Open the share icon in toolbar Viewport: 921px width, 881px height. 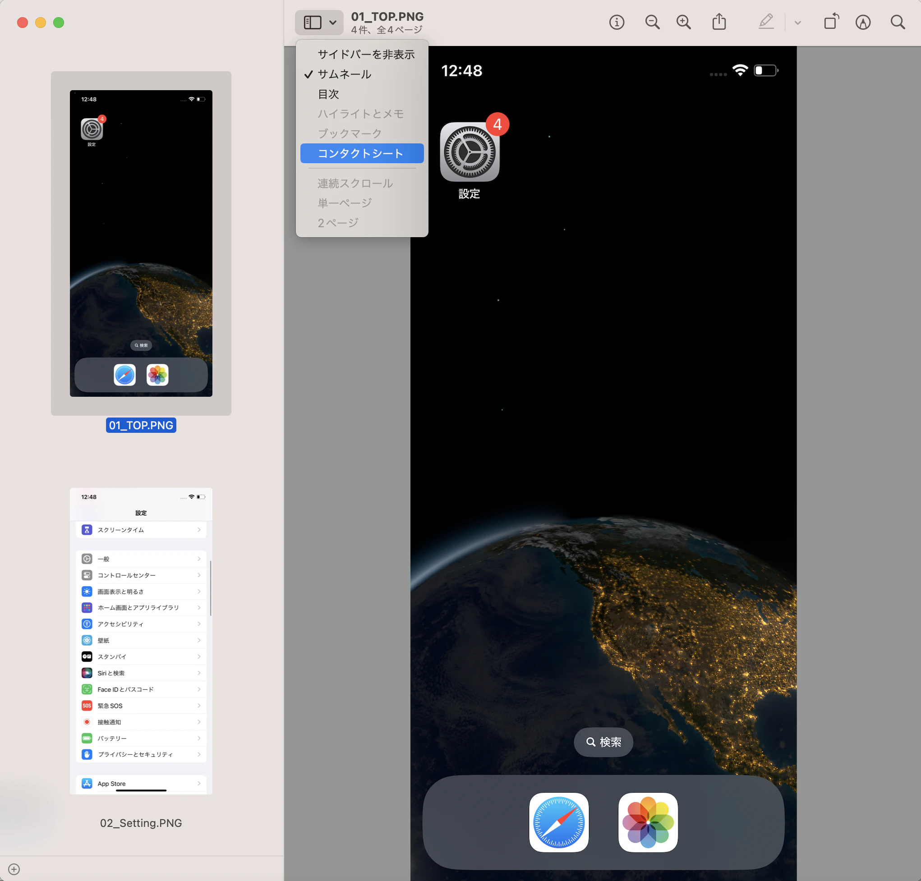718,22
